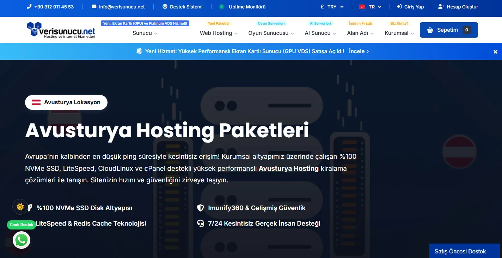
Task: Click the shopping basket icon in Sepetim
Action: click(430, 30)
